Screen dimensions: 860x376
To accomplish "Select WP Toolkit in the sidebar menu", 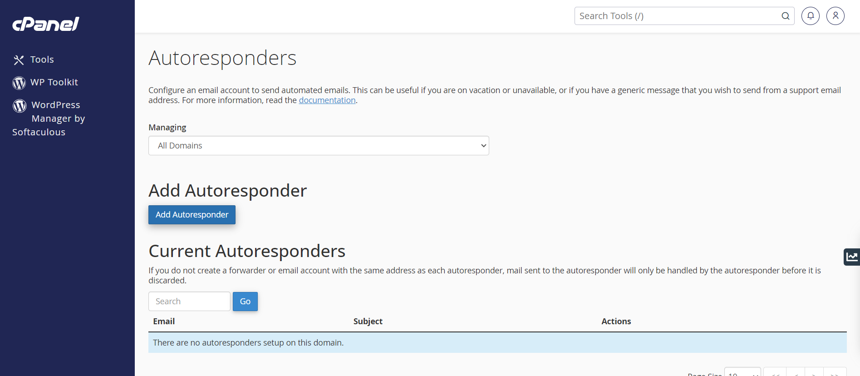I will click(54, 82).
